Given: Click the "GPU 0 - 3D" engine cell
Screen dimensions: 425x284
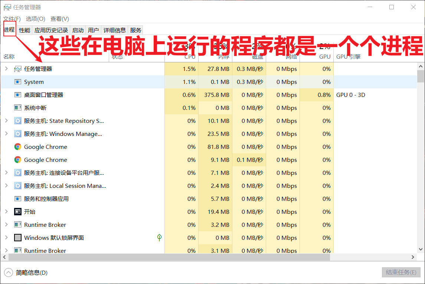Looking at the screenshot, I should [351, 95].
